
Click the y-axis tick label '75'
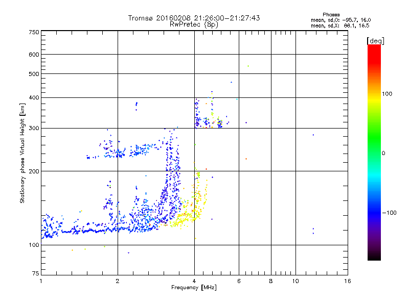tap(36, 273)
